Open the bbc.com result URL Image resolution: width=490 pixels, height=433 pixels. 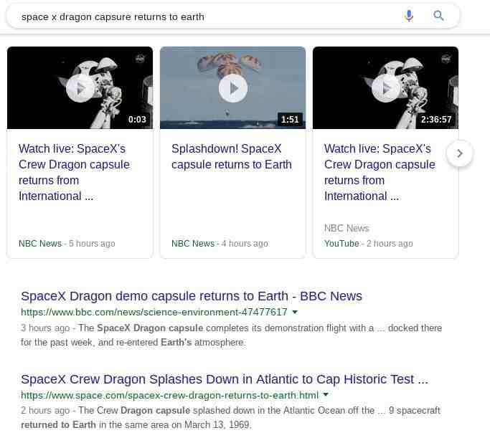click(154, 312)
